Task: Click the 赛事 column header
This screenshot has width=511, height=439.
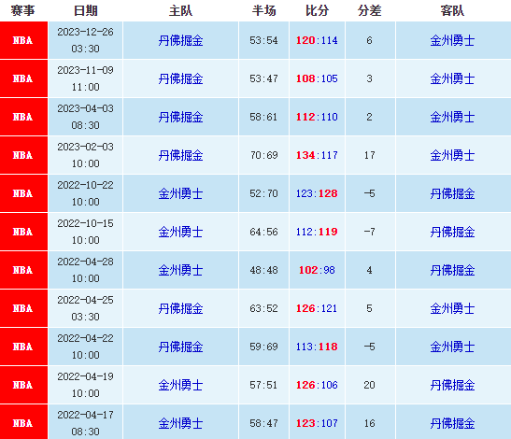Action: click(22, 11)
